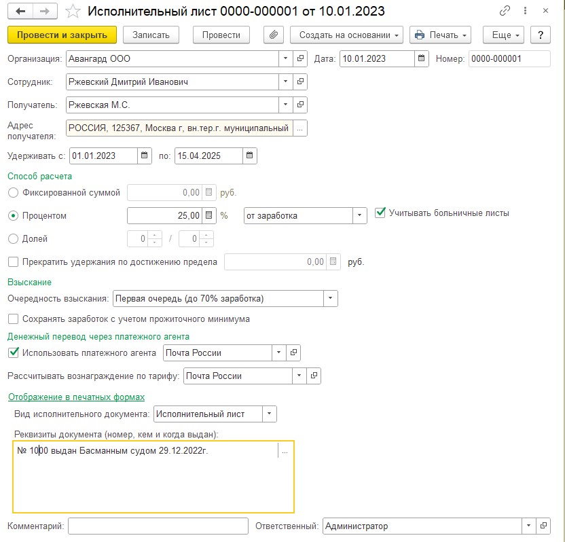The height and width of the screenshot is (542, 565).
Task: Open the Еще menu
Action: point(503,35)
